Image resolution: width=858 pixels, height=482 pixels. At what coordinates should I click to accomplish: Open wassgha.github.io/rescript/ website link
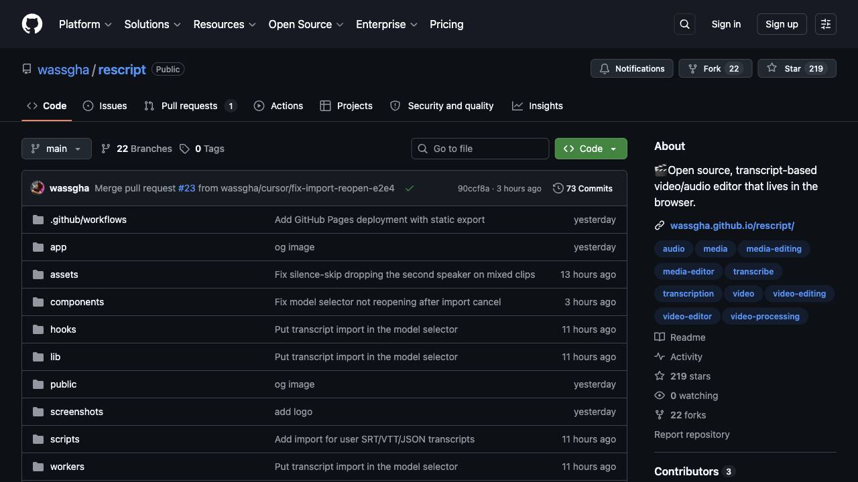[732, 226]
